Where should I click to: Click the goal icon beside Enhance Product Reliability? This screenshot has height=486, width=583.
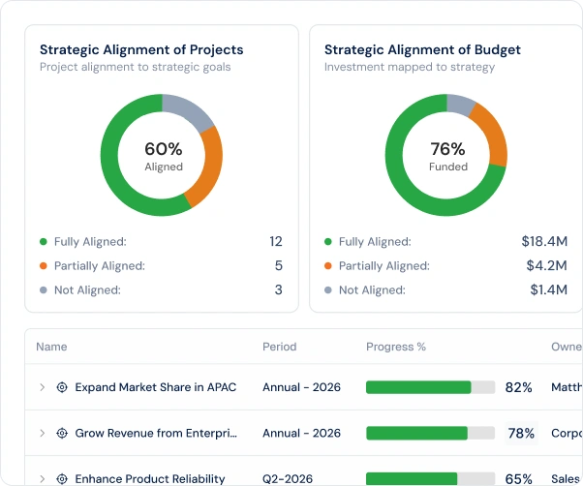tap(62, 478)
